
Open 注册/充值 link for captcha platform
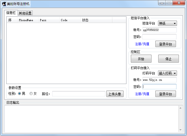click(142, 94)
